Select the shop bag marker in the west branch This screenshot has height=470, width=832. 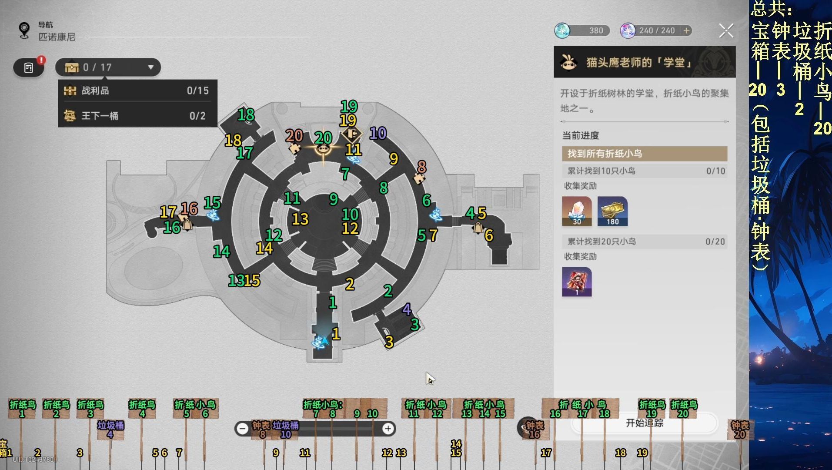point(187,225)
